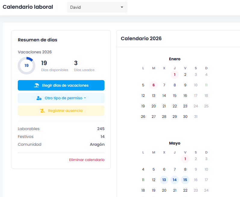Select January 30 in Enero
The image size is (240, 197).
point(185,117)
